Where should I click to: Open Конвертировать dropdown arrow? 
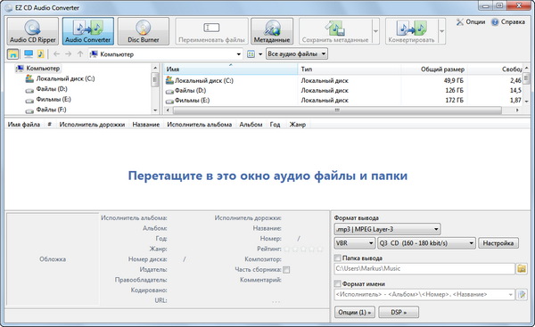point(441,31)
